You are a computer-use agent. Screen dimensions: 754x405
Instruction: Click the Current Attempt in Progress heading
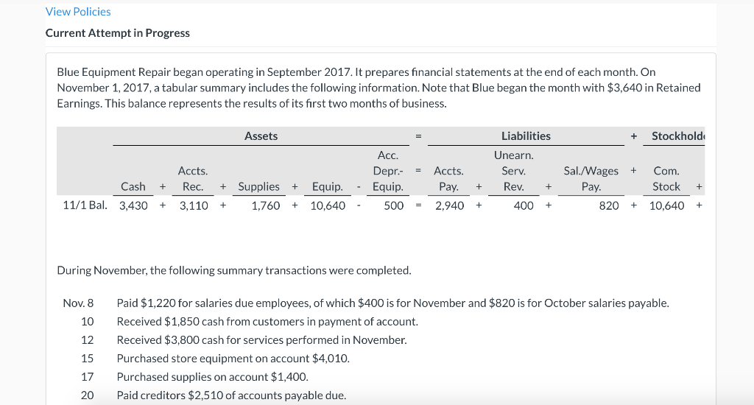tap(118, 33)
